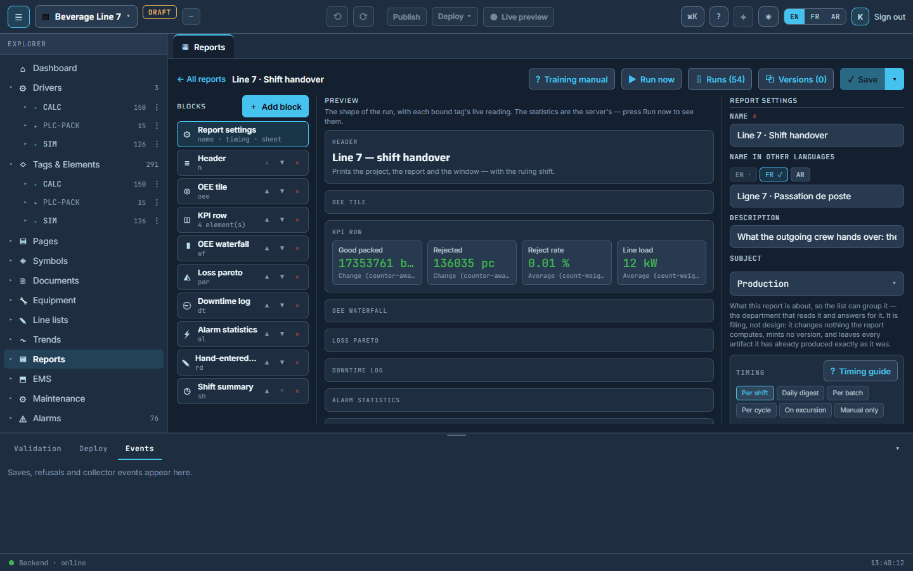Click the question mark help icon in the top bar
913x571 pixels.
pos(718,16)
